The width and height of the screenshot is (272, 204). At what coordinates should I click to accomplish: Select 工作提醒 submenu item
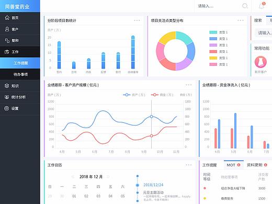pyautogui.click(x=20, y=63)
